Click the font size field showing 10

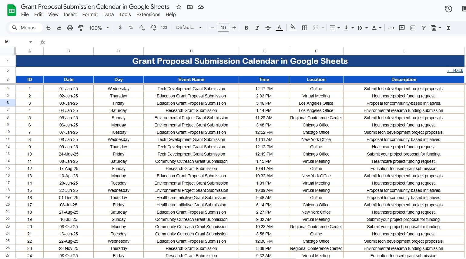click(x=223, y=28)
